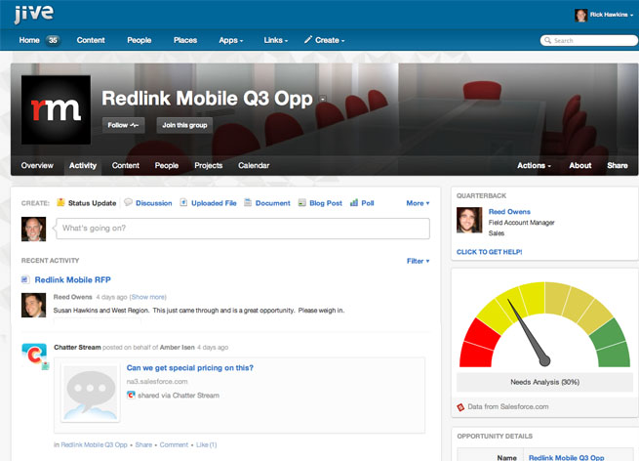This screenshot has width=639, height=461.
Task: Click Like (1) under the Chatter post
Action: (206, 444)
